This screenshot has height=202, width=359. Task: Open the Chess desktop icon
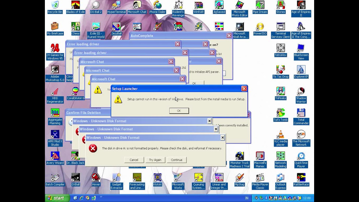pos(75,29)
